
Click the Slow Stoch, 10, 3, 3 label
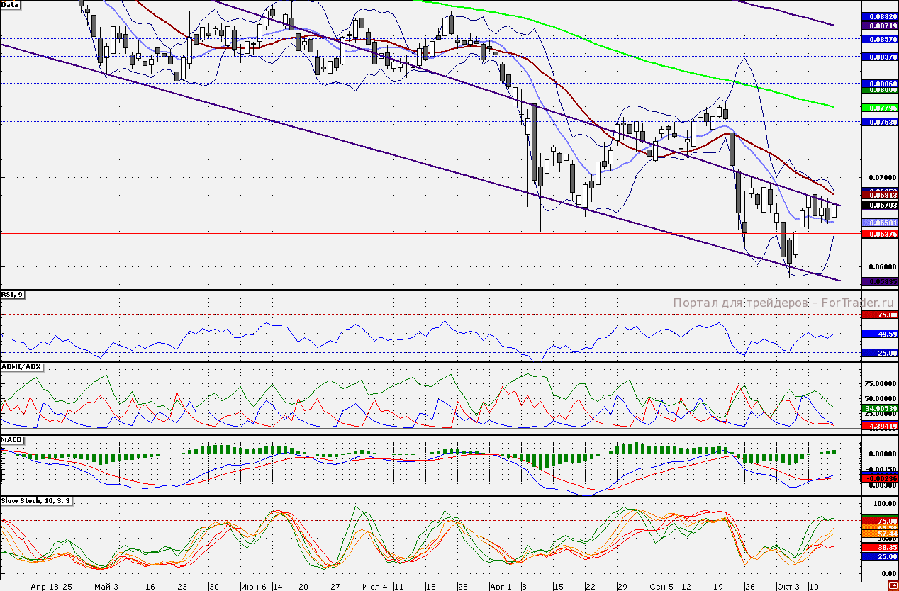pos(37,501)
